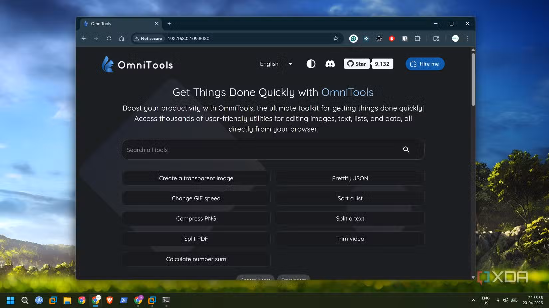Open the 9,132 stargazers count
549x308 pixels.
click(x=382, y=64)
